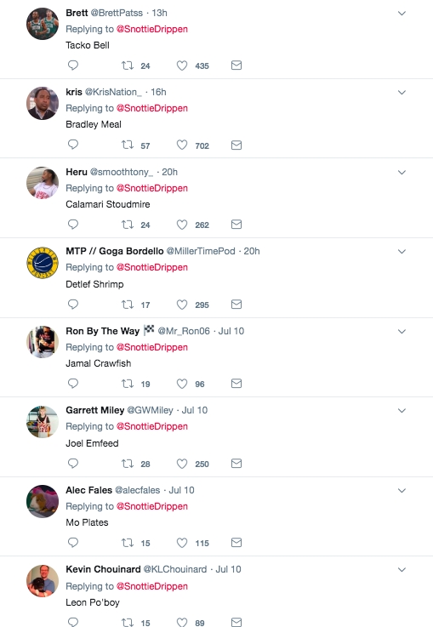Like Brett's "Tacko Bell" tweet
This screenshot has height=627, width=433.
182,66
